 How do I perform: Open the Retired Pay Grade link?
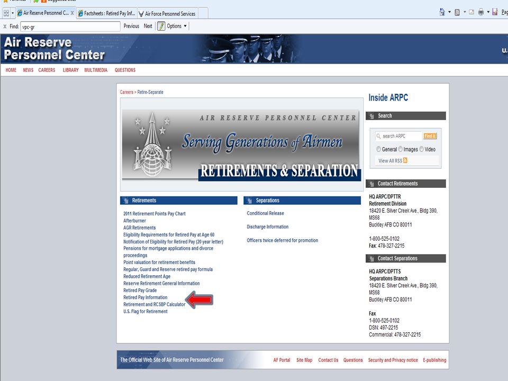140,291
